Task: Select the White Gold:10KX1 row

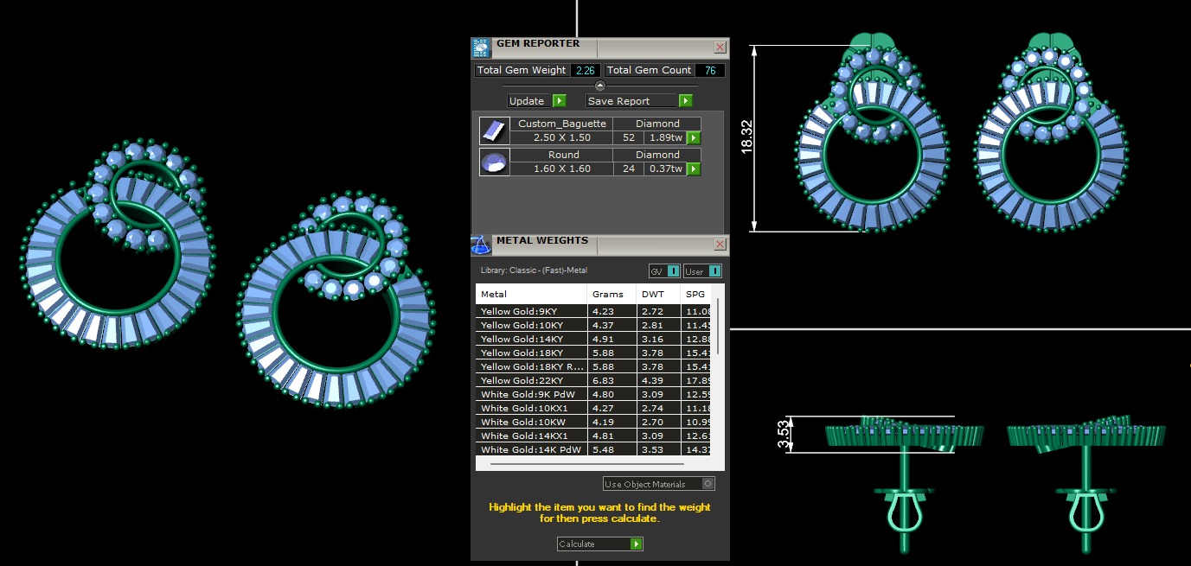Action: click(x=595, y=408)
